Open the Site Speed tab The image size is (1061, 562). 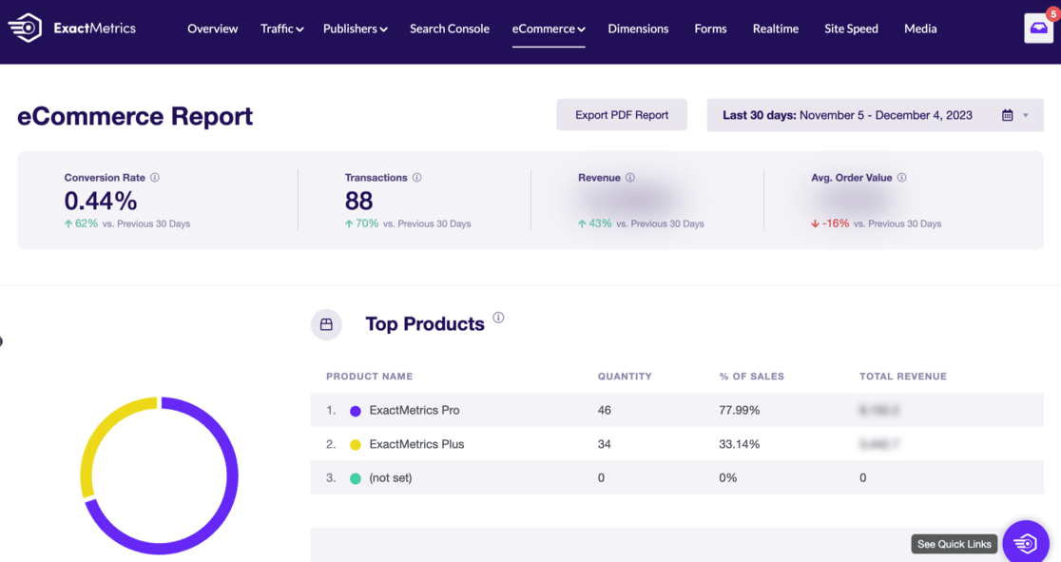click(851, 29)
